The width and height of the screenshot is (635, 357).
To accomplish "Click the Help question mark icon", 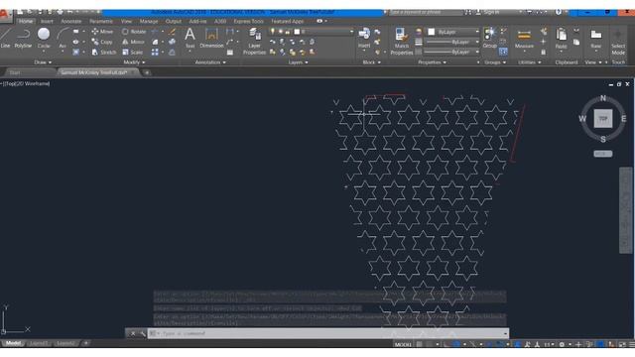I will pos(558,12).
